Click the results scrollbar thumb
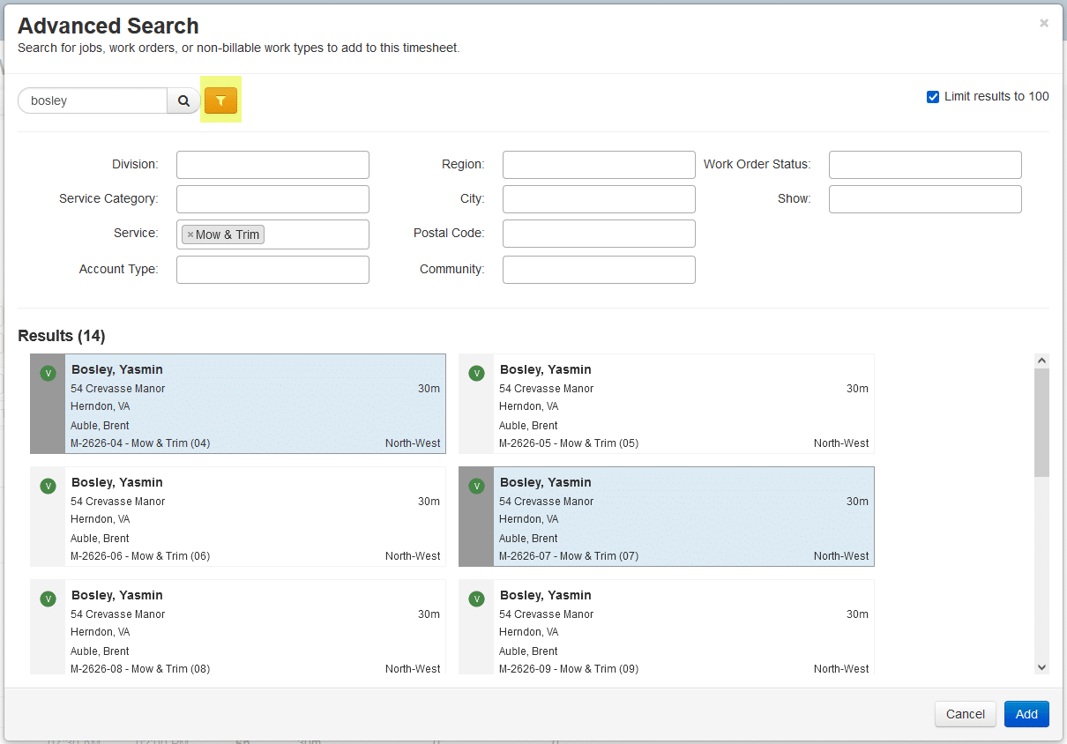1067x744 pixels. pos(1041,422)
